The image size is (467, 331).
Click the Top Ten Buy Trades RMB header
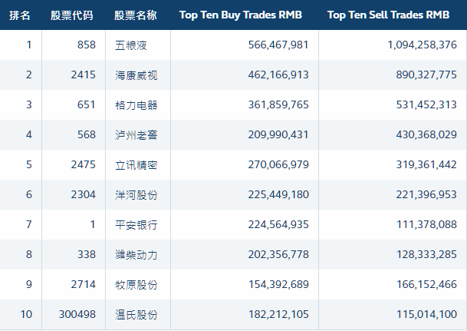click(x=241, y=15)
